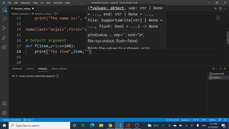Click the editor vertical scrollbar

(x=228, y=38)
